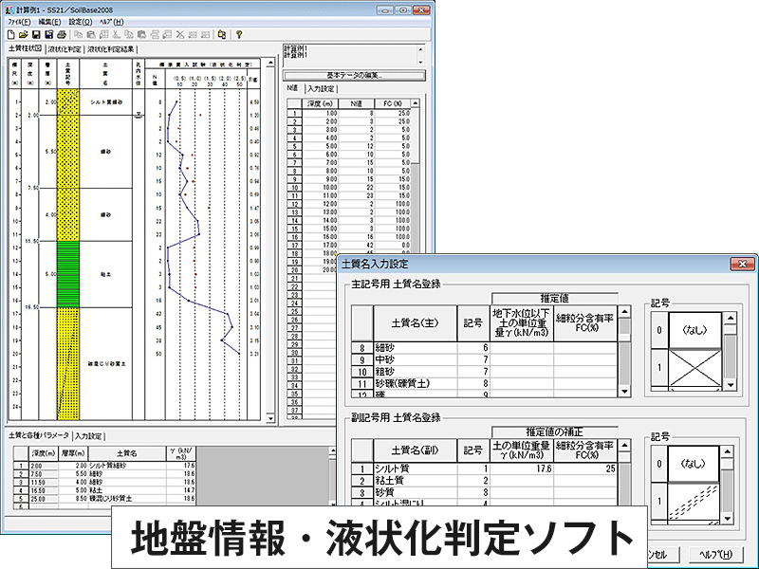The height and width of the screenshot is (569, 759).
Task: Close the 土質名入力設定 dialog
Action: coord(735,263)
